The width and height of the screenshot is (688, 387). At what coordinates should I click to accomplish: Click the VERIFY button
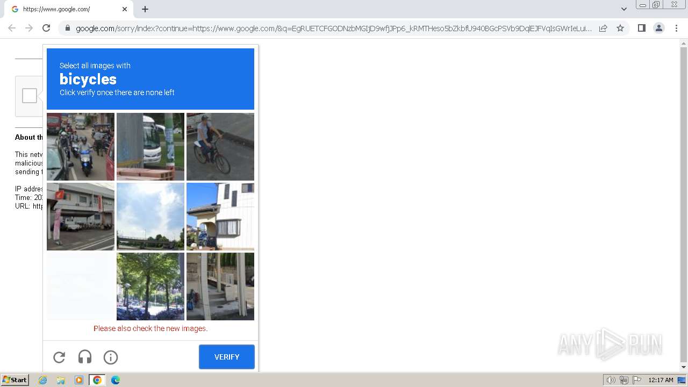[227, 357]
